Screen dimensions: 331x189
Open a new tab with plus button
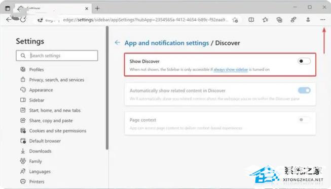(x=97, y=9)
